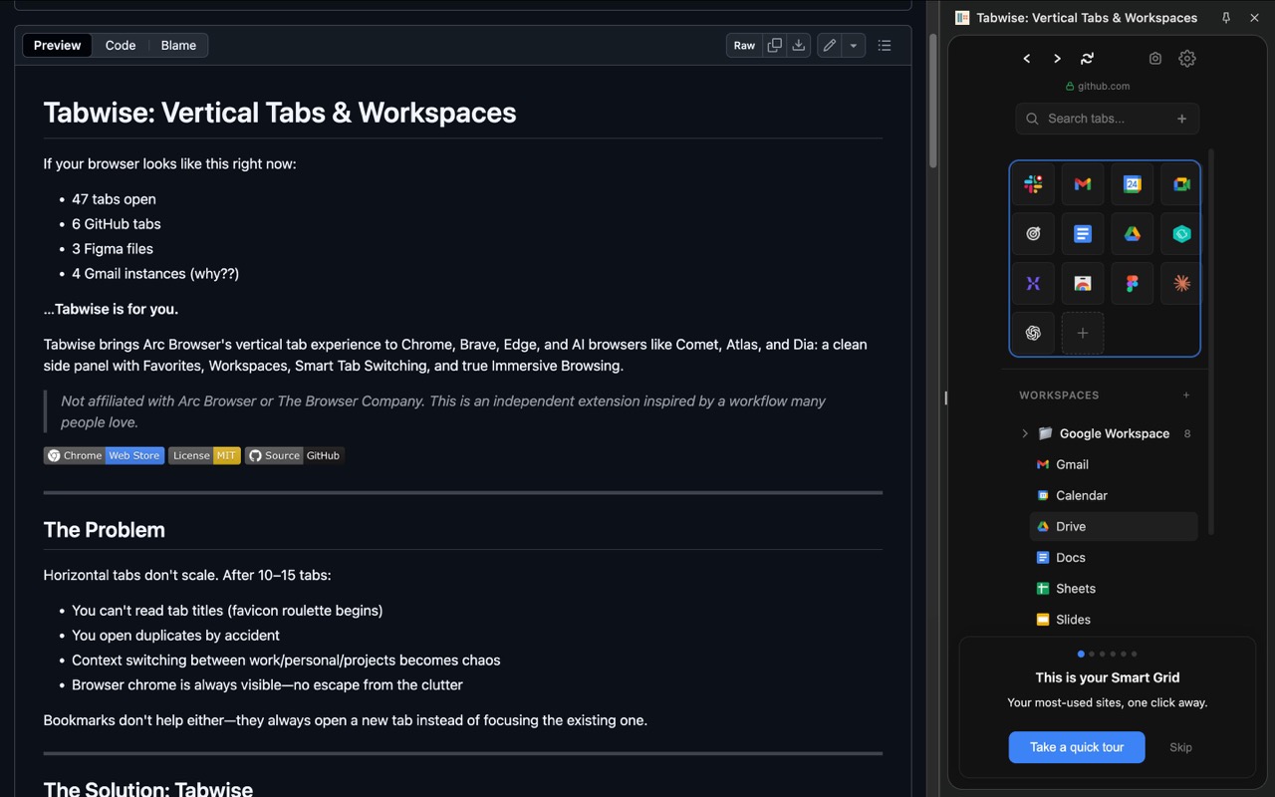Click the Tabwise panel scrollbar
This screenshot has height=797, width=1275.
click(1211, 342)
